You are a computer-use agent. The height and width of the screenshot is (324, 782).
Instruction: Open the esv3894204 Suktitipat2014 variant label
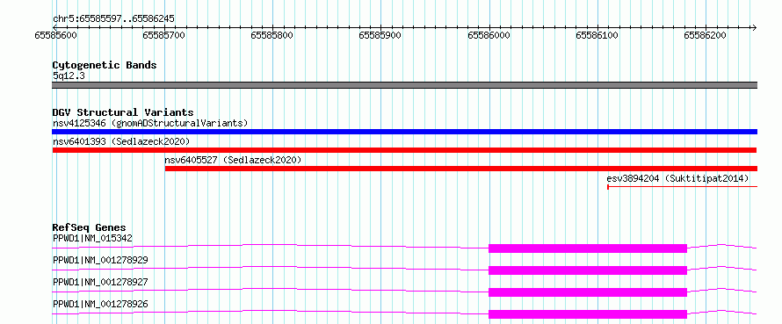(x=677, y=178)
